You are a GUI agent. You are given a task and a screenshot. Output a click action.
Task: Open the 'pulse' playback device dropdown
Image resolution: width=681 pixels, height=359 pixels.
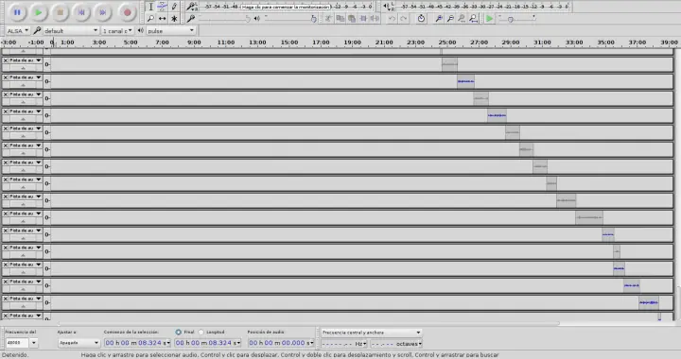(170, 31)
